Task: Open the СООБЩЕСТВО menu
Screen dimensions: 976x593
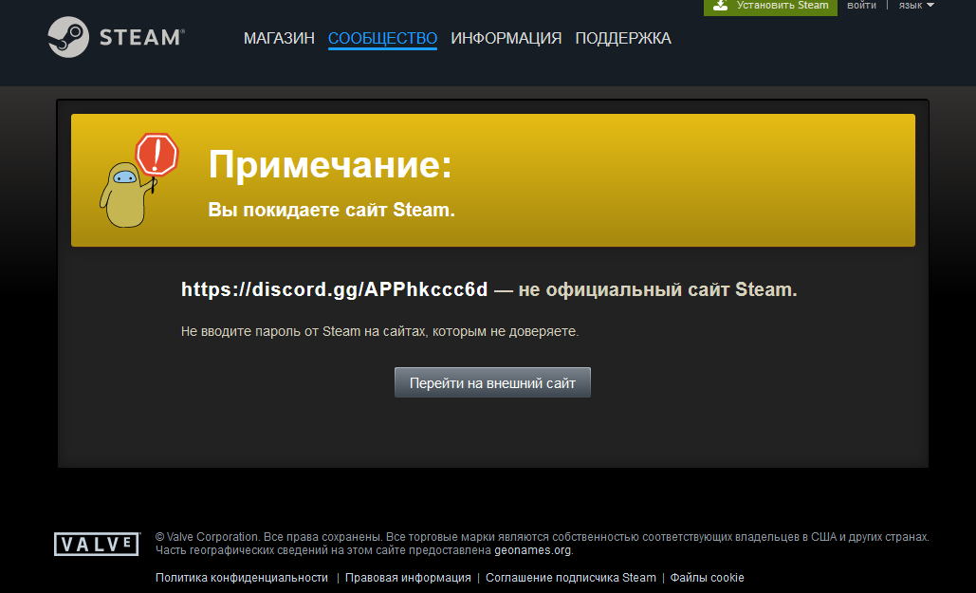Action: 382,38
